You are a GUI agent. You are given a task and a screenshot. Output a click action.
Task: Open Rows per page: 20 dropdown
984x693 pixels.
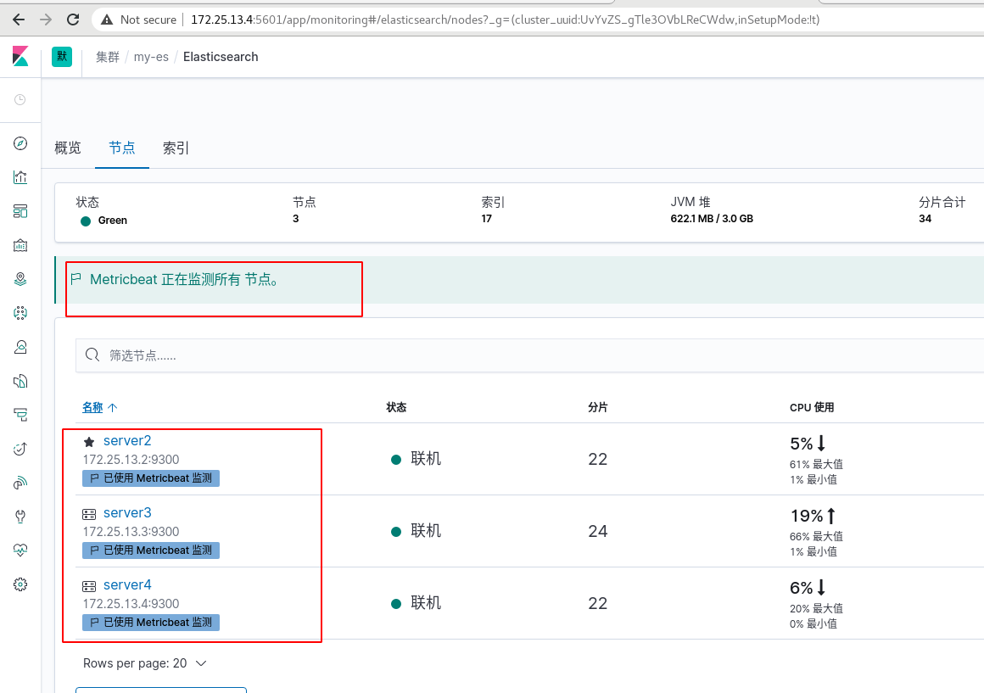pos(145,663)
